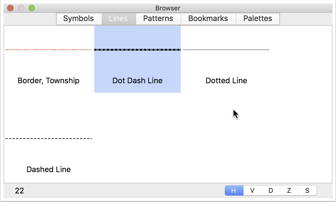Click the black dotted line preview
This screenshot has width=336, height=202.
click(226, 50)
